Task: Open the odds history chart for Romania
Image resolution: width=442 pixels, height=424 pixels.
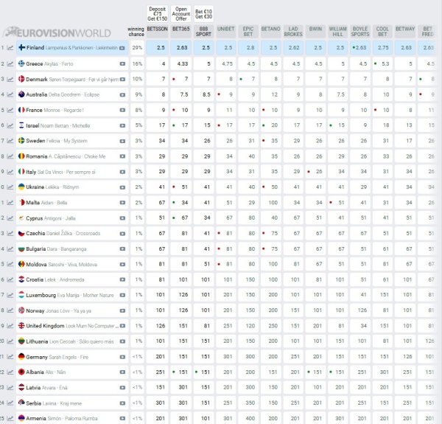Action: tap(10, 156)
